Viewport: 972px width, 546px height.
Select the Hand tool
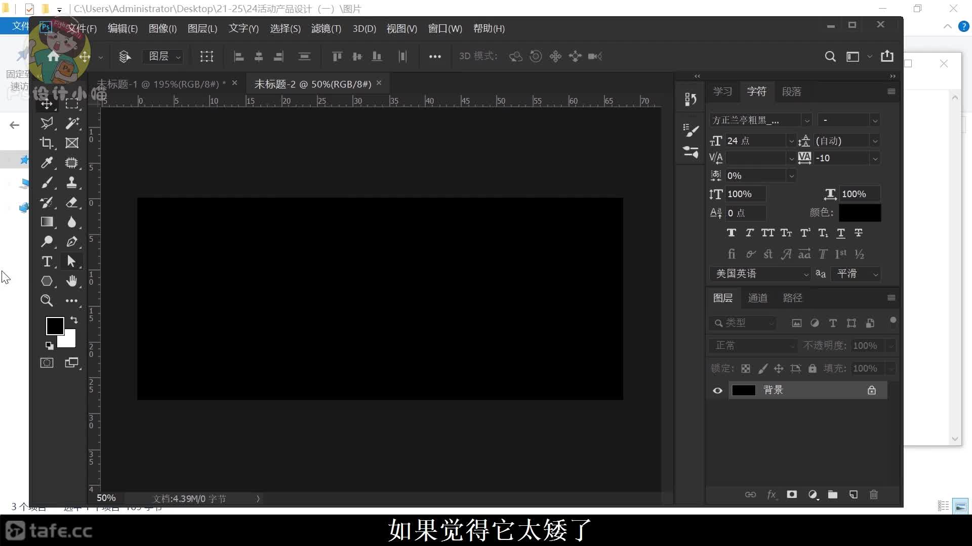(x=72, y=281)
